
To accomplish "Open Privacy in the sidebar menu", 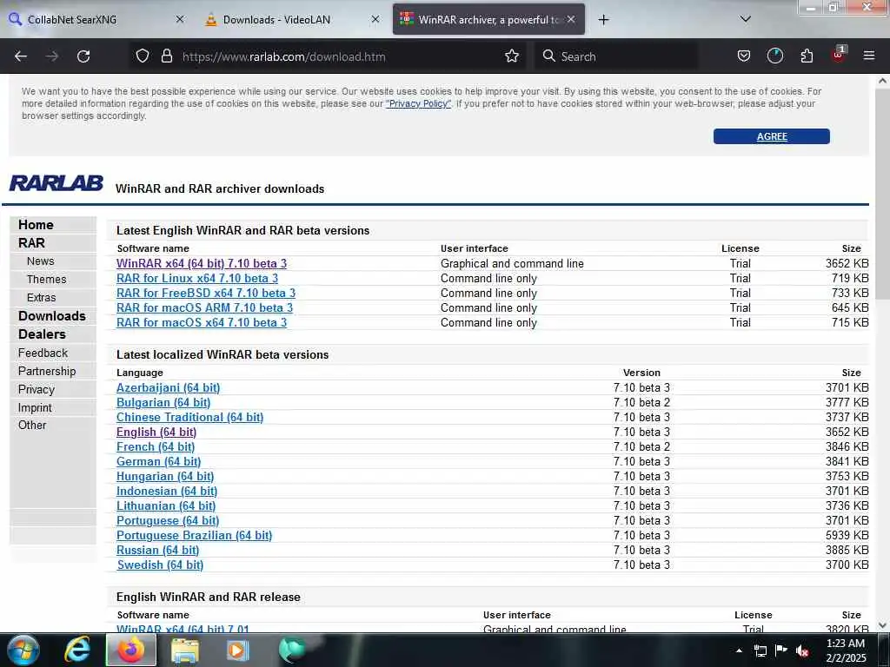I will point(37,390).
